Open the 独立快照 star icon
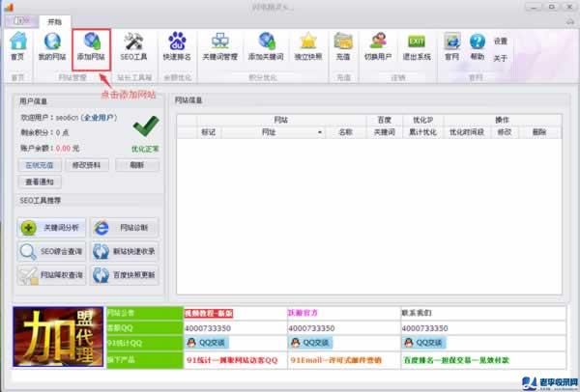The image size is (580, 392). pyautogui.click(x=308, y=46)
